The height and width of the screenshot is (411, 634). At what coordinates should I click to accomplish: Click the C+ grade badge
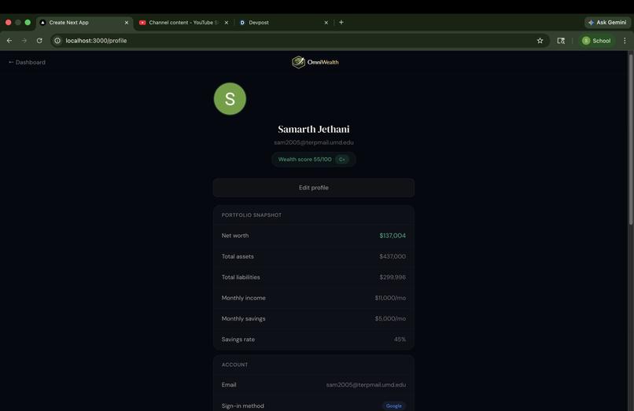coord(342,160)
